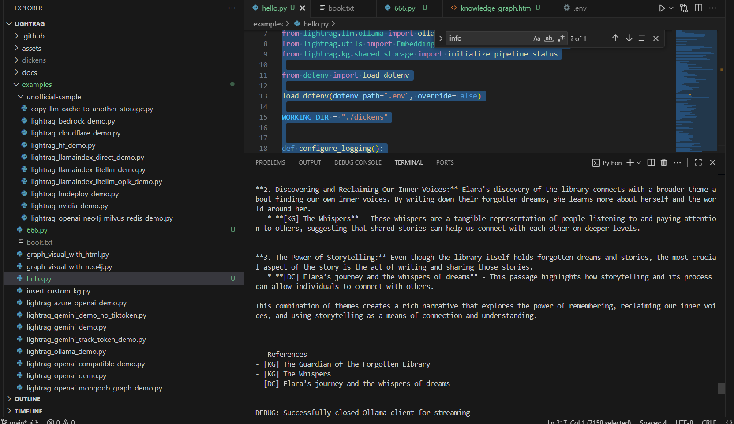Screen dimensions: 734x424
Task: Open source control changes icon in editor toolbar
Action: pos(684,8)
